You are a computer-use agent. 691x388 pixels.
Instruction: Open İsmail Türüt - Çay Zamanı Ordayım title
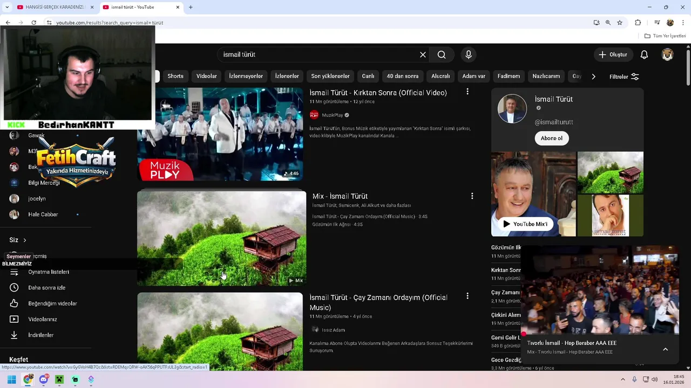click(378, 302)
